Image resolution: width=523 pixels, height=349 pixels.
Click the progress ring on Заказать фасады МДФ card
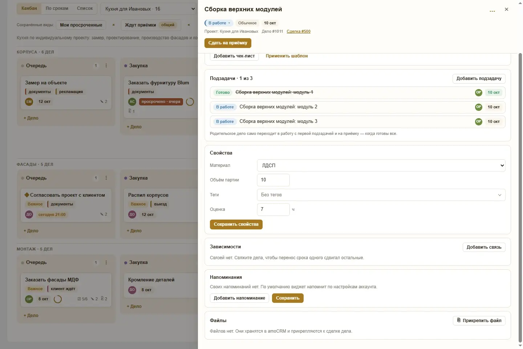(x=58, y=299)
